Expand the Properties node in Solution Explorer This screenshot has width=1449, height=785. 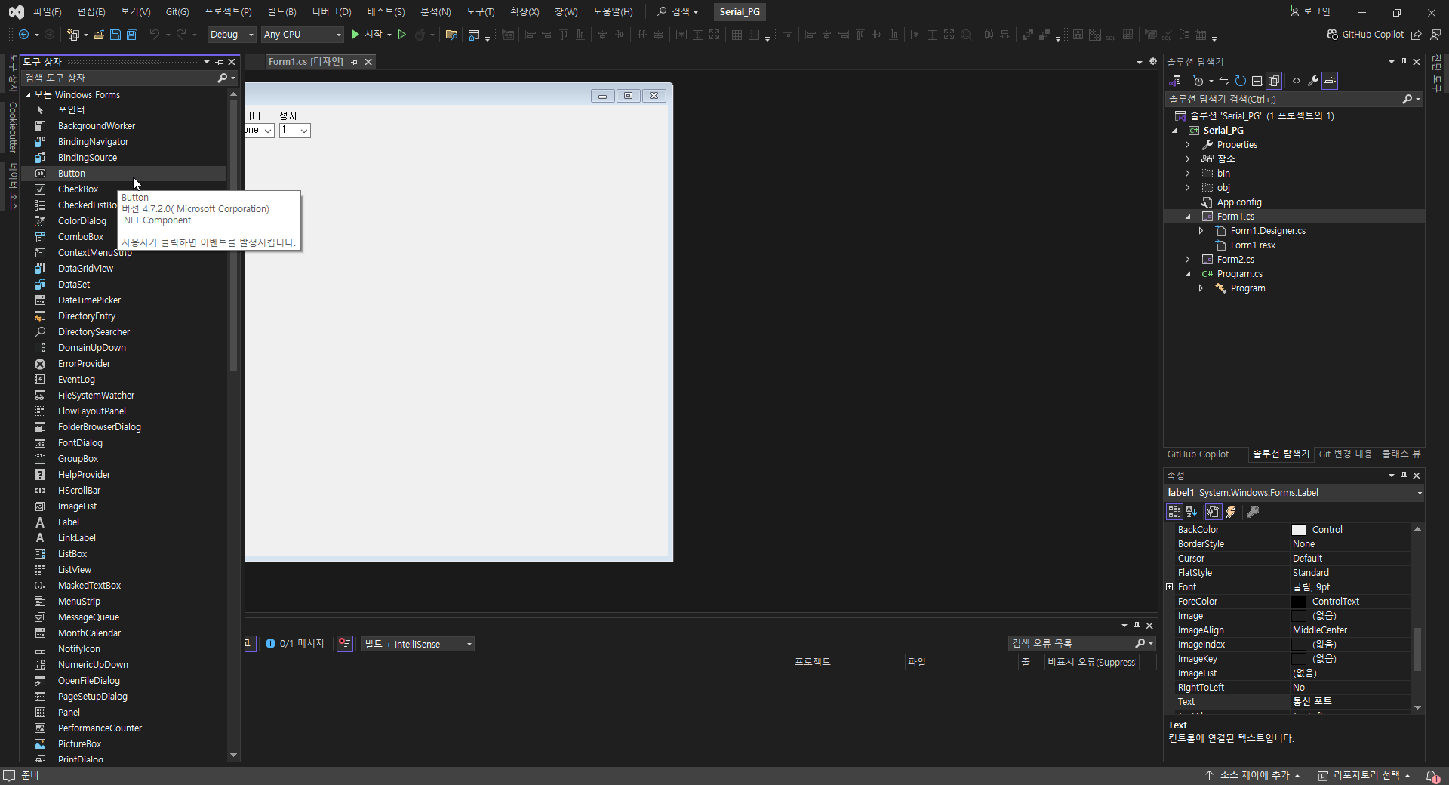(x=1188, y=145)
